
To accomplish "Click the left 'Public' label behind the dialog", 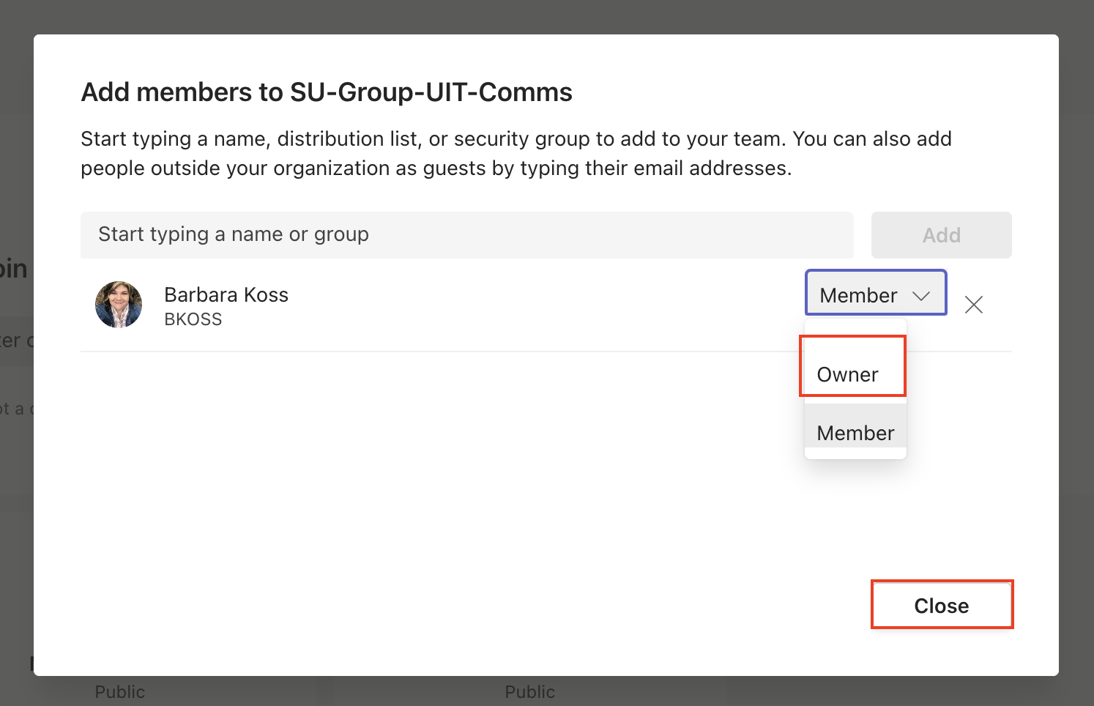I will click(120, 691).
